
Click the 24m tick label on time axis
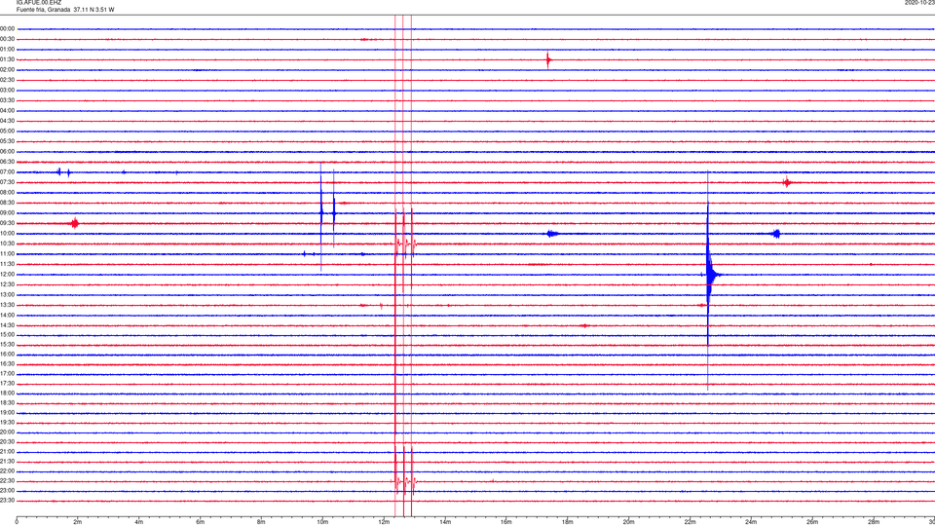[x=751, y=522]
